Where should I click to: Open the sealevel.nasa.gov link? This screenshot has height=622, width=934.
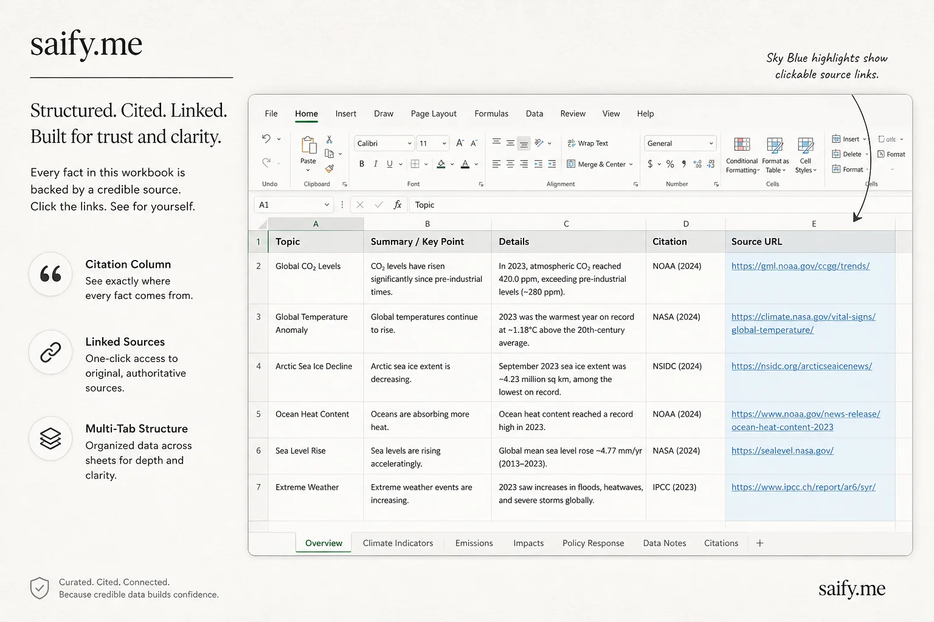782,451
